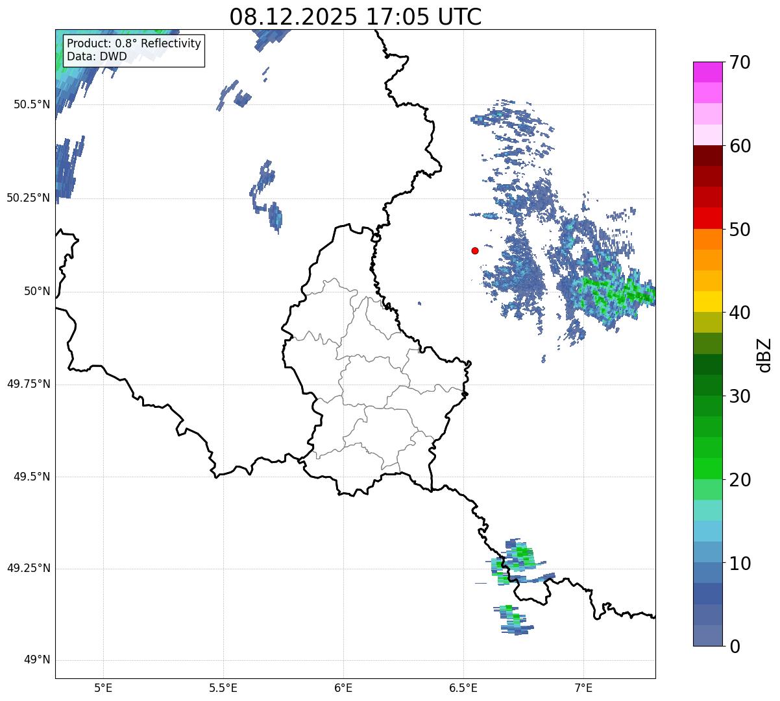
Task: Click the 20 colorbar tick label
Action: click(740, 480)
